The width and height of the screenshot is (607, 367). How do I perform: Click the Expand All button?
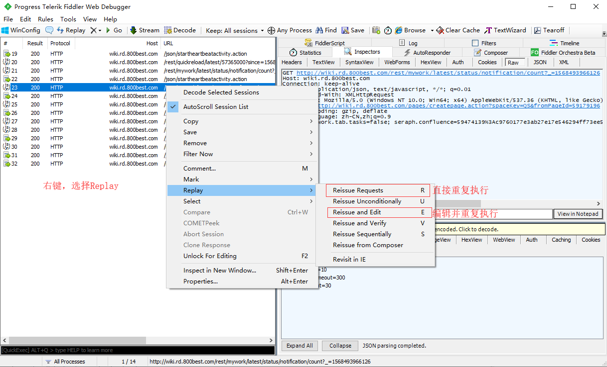click(x=300, y=346)
